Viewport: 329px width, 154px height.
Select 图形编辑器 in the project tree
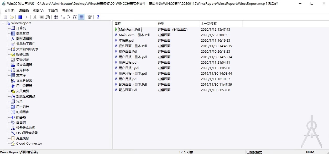[24, 39]
